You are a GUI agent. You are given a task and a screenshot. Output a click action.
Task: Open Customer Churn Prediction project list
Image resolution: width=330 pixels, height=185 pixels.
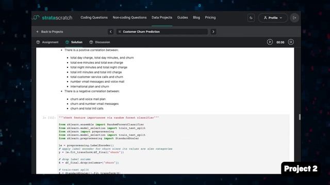tap(162, 32)
